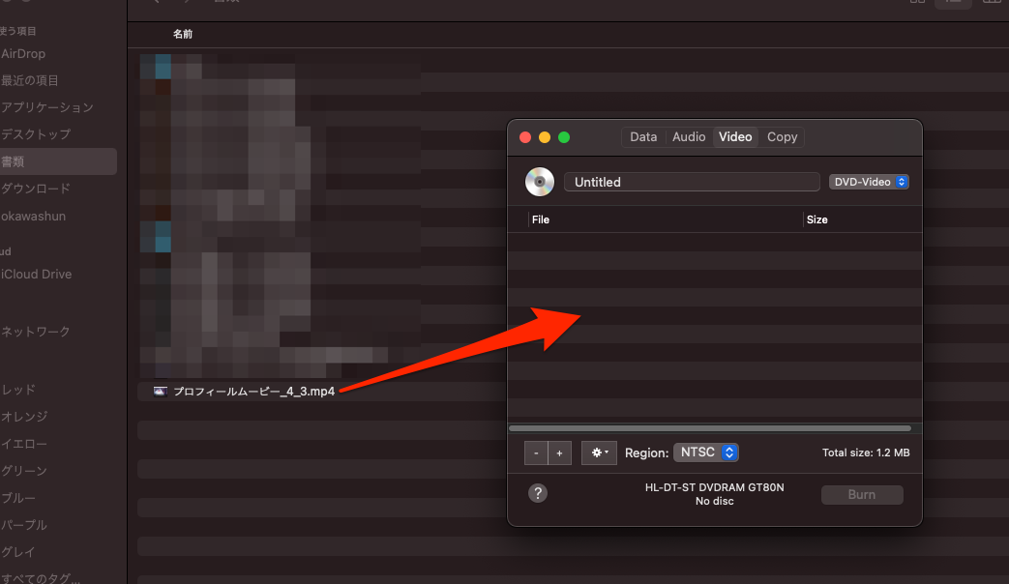
Task: Select the イエロー tag in Finder sidebar
Action: coord(24,444)
